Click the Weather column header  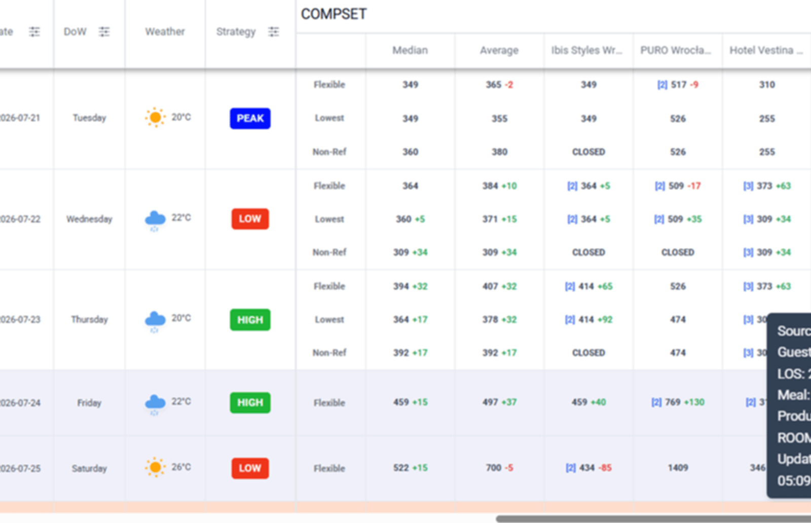[x=165, y=31]
